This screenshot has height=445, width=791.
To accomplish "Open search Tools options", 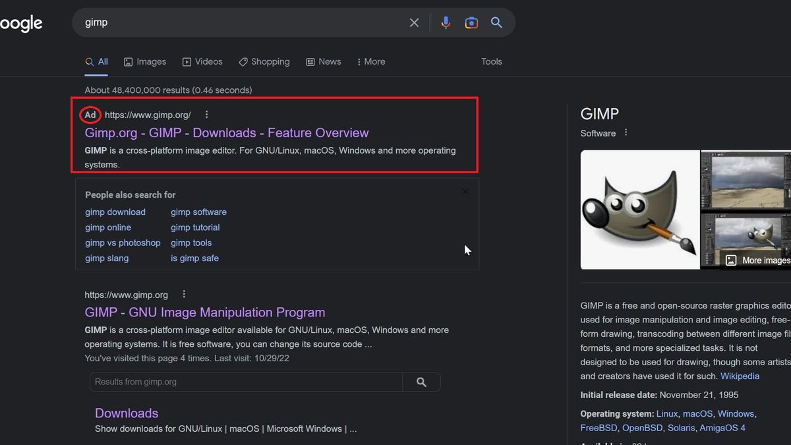I will [x=491, y=61].
